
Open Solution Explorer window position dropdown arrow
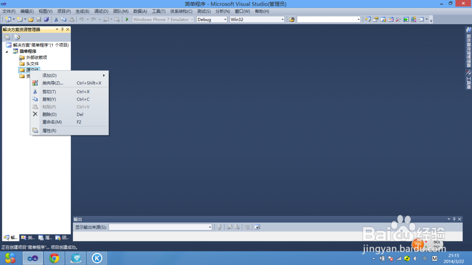pos(57,30)
